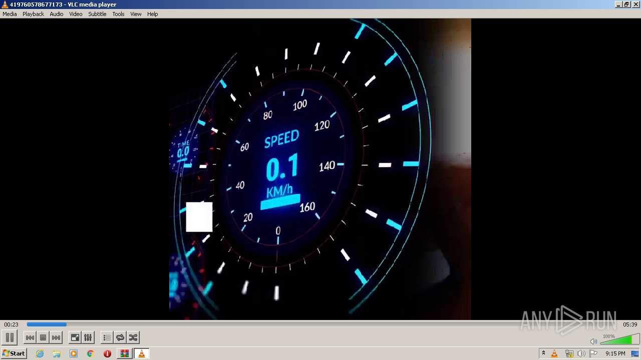Pause the video playback
The image size is (641, 360).
pos(10,337)
